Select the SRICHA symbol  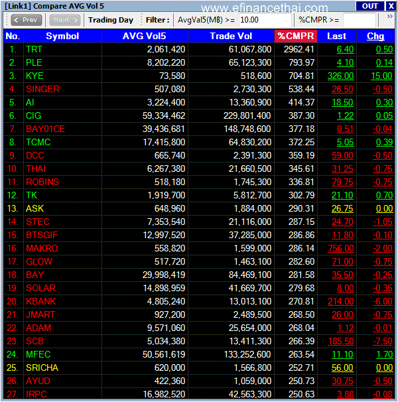click(x=42, y=368)
